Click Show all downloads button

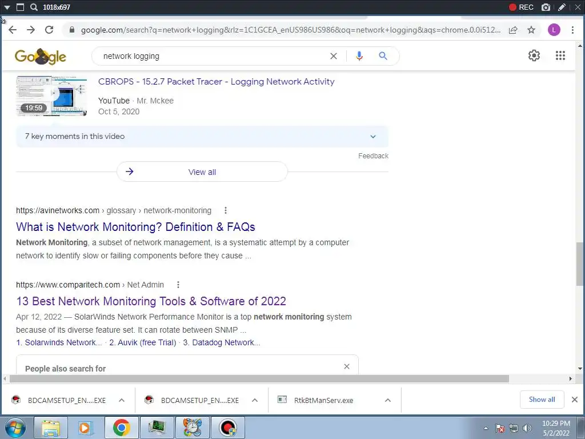point(542,400)
